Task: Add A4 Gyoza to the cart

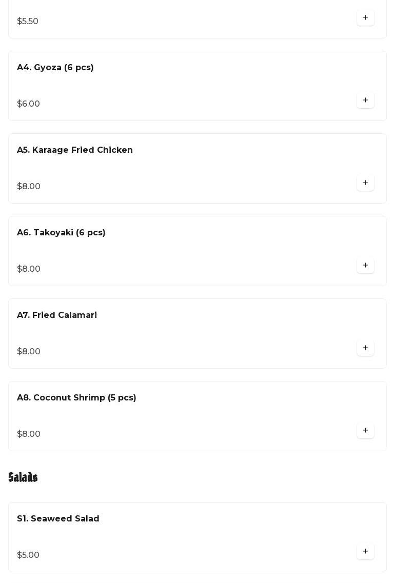Action: tap(365, 100)
